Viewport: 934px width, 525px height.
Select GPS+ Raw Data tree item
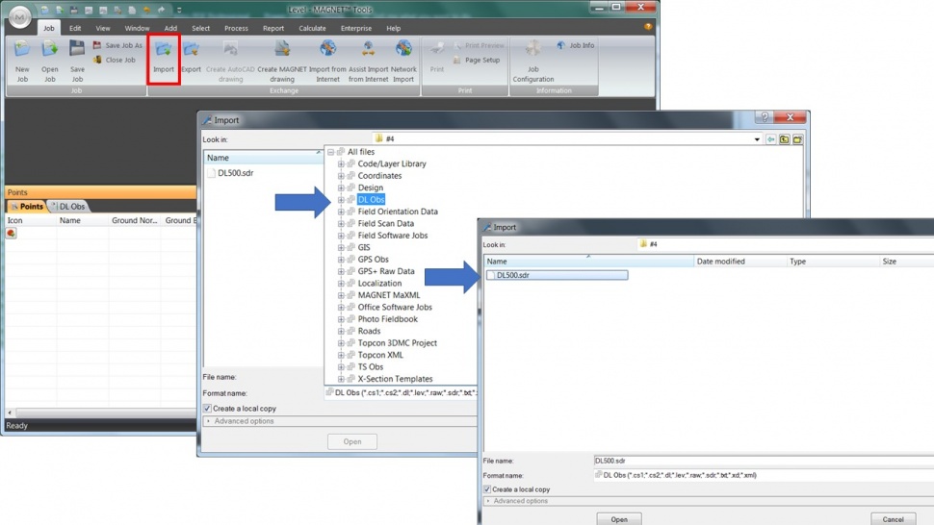[x=386, y=271]
